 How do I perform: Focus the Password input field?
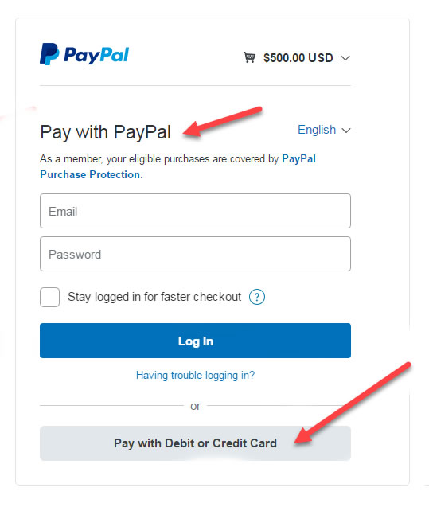point(195,254)
